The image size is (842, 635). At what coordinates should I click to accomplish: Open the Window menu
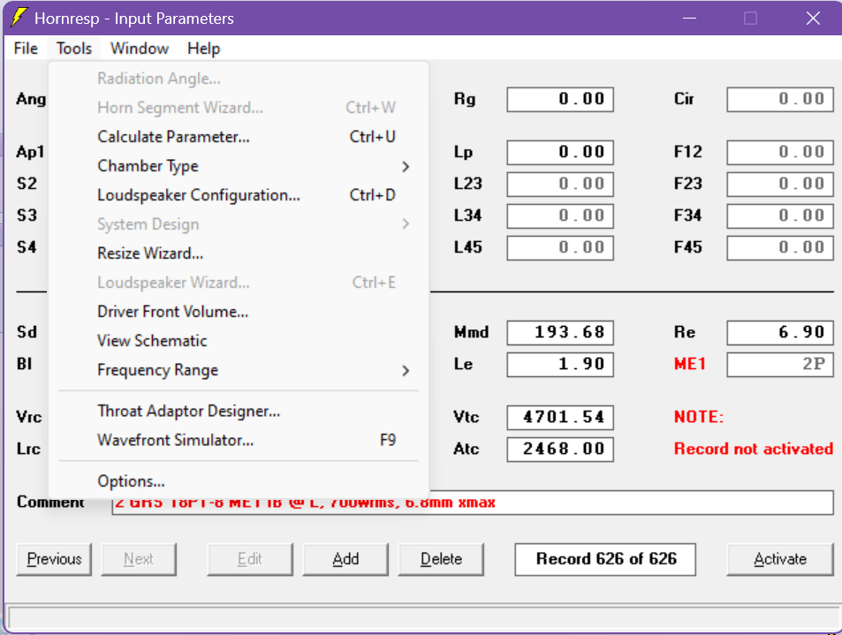click(140, 49)
